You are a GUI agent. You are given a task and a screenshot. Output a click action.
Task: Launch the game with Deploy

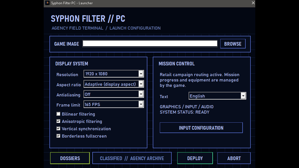pos(195,158)
